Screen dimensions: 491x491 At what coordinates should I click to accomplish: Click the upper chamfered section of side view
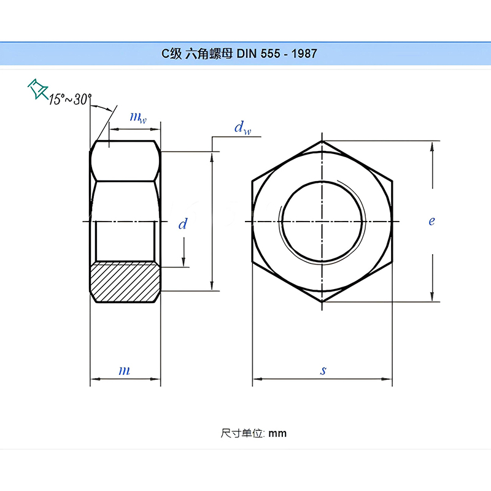125,162
